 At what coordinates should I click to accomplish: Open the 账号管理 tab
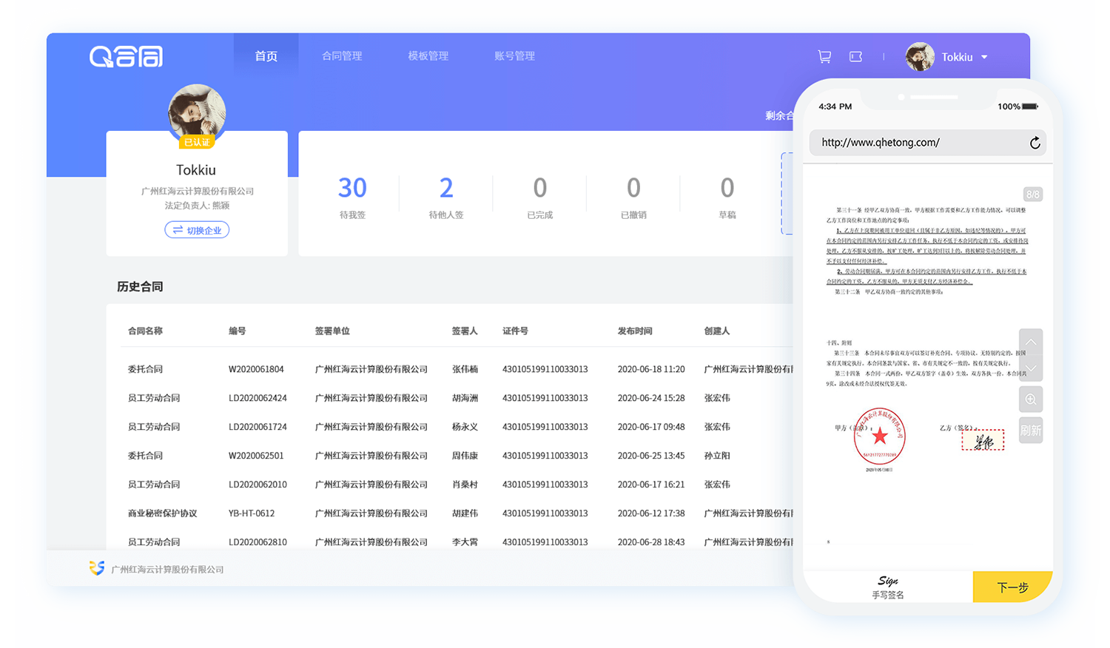tap(514, 56)
